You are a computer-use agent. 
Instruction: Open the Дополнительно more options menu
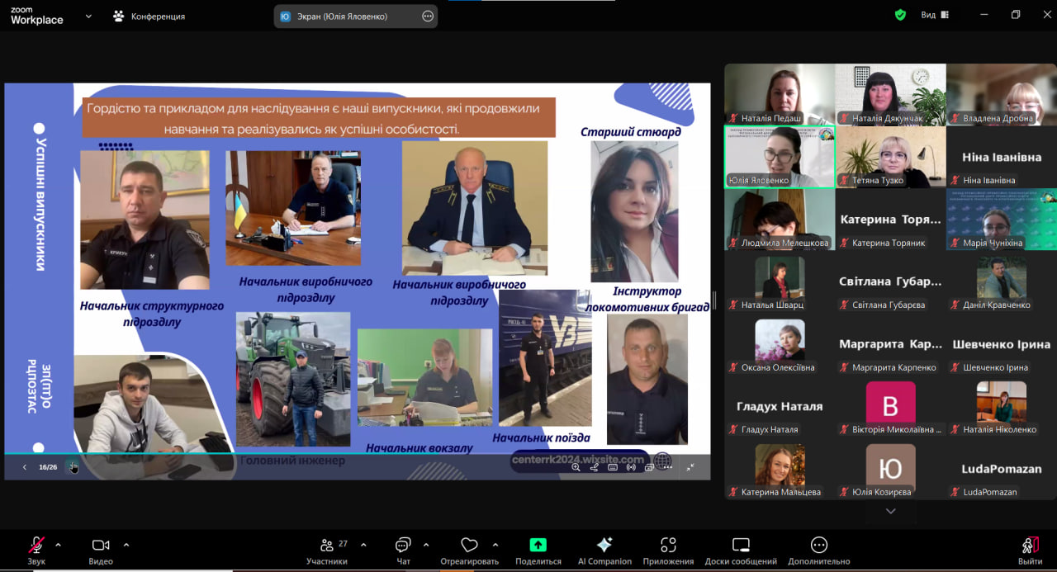819,551
